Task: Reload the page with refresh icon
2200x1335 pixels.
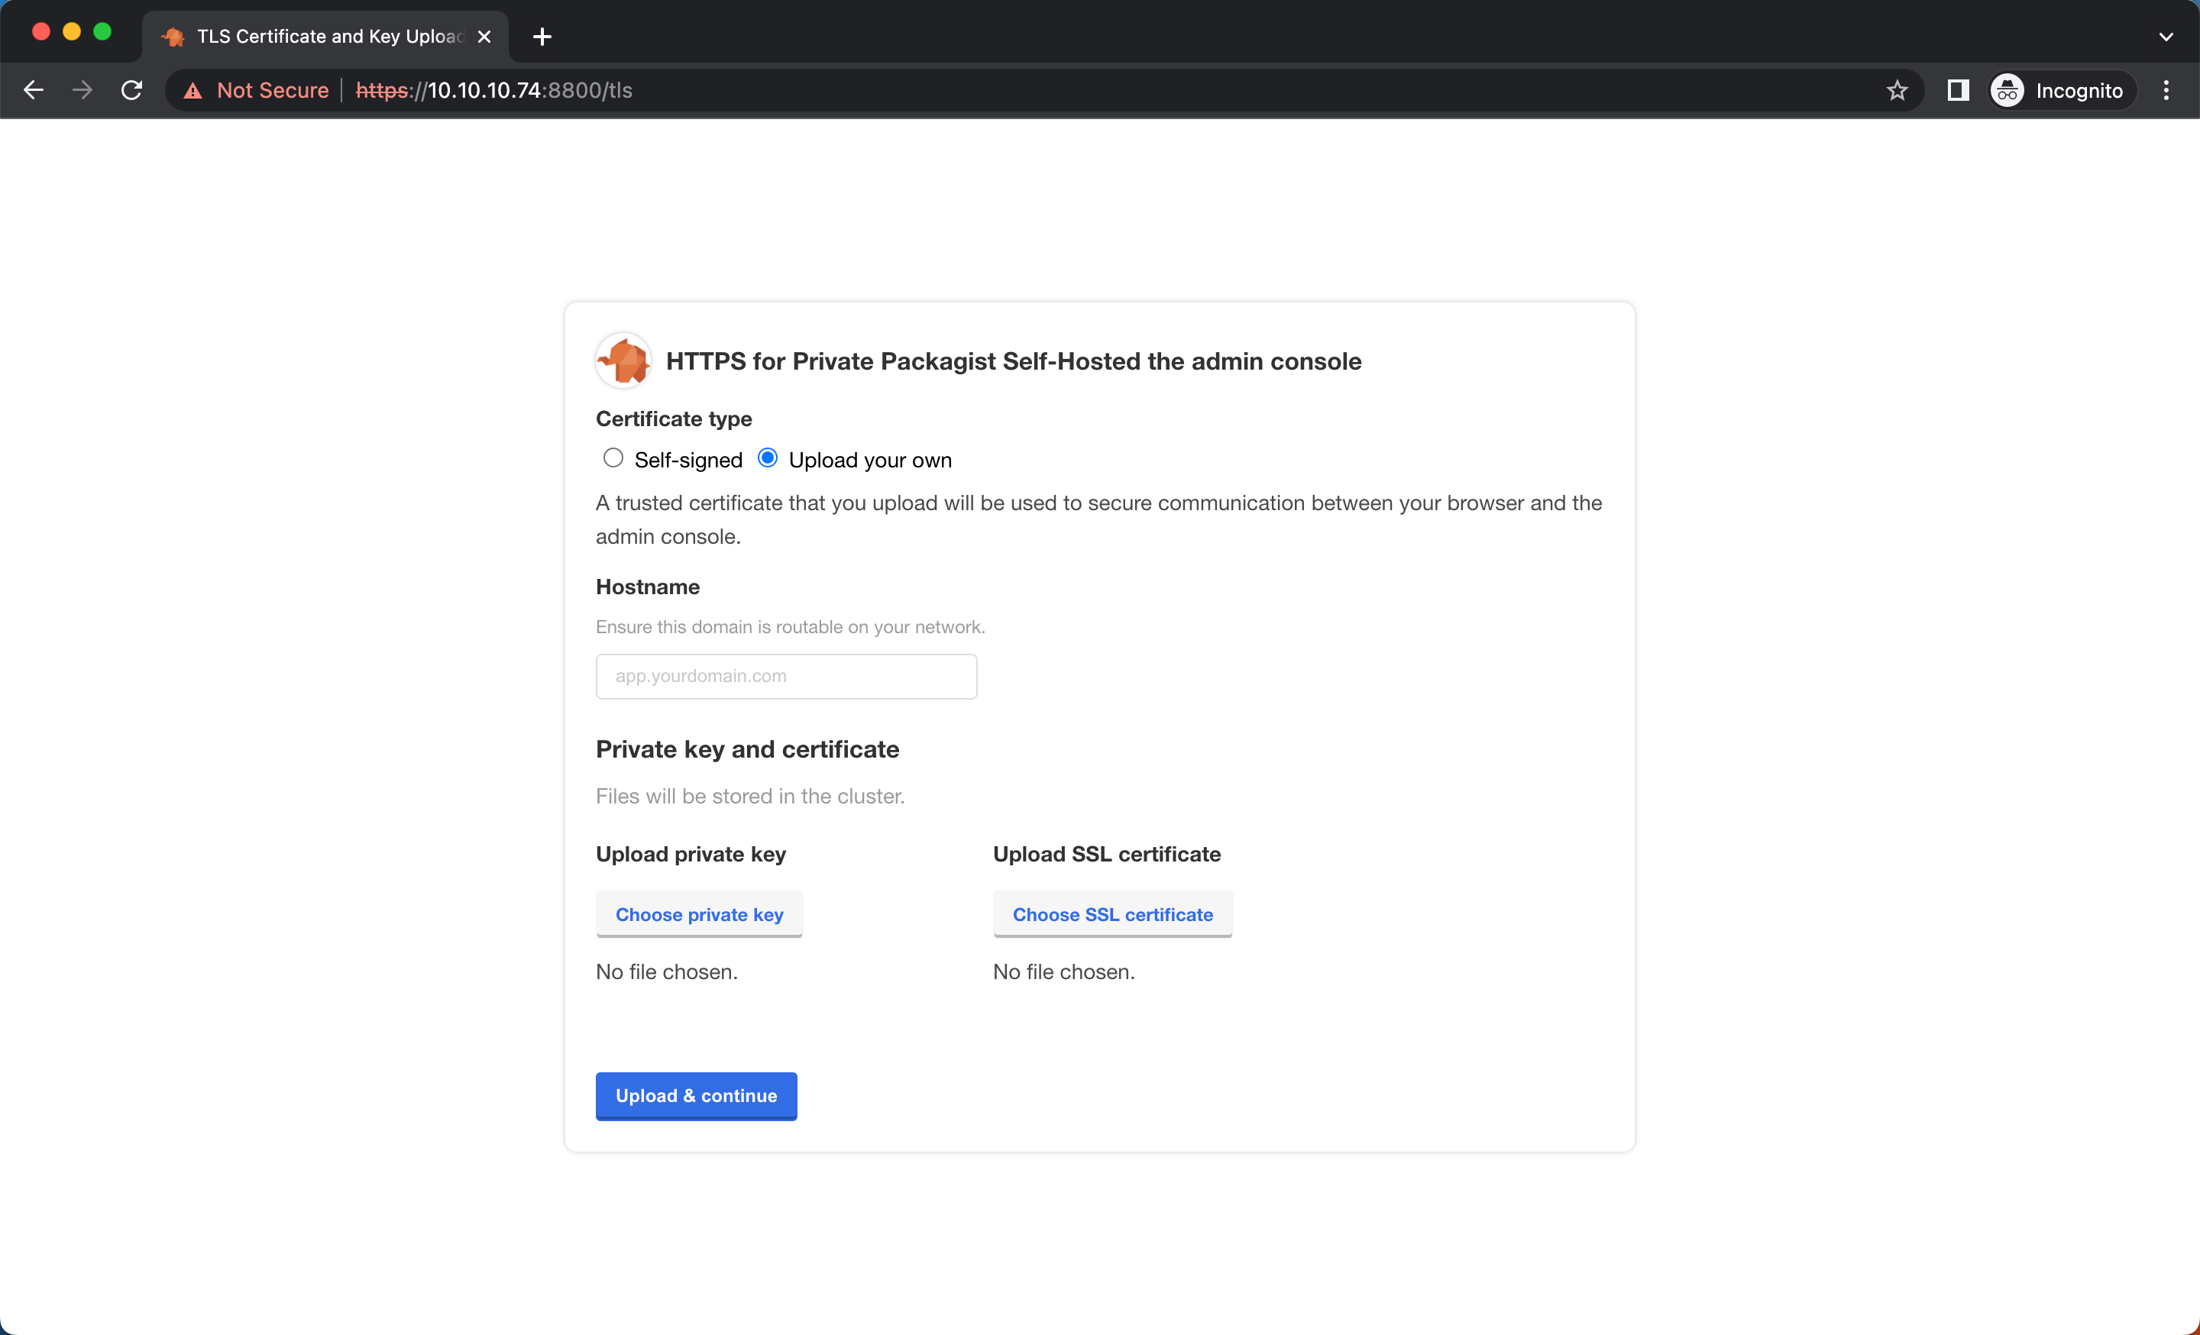Action: pyautogui.click(x=132, y=90)
